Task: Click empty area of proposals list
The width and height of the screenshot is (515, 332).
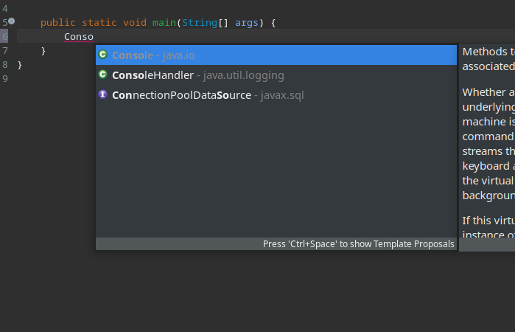Action: click(x=276, y=171)
